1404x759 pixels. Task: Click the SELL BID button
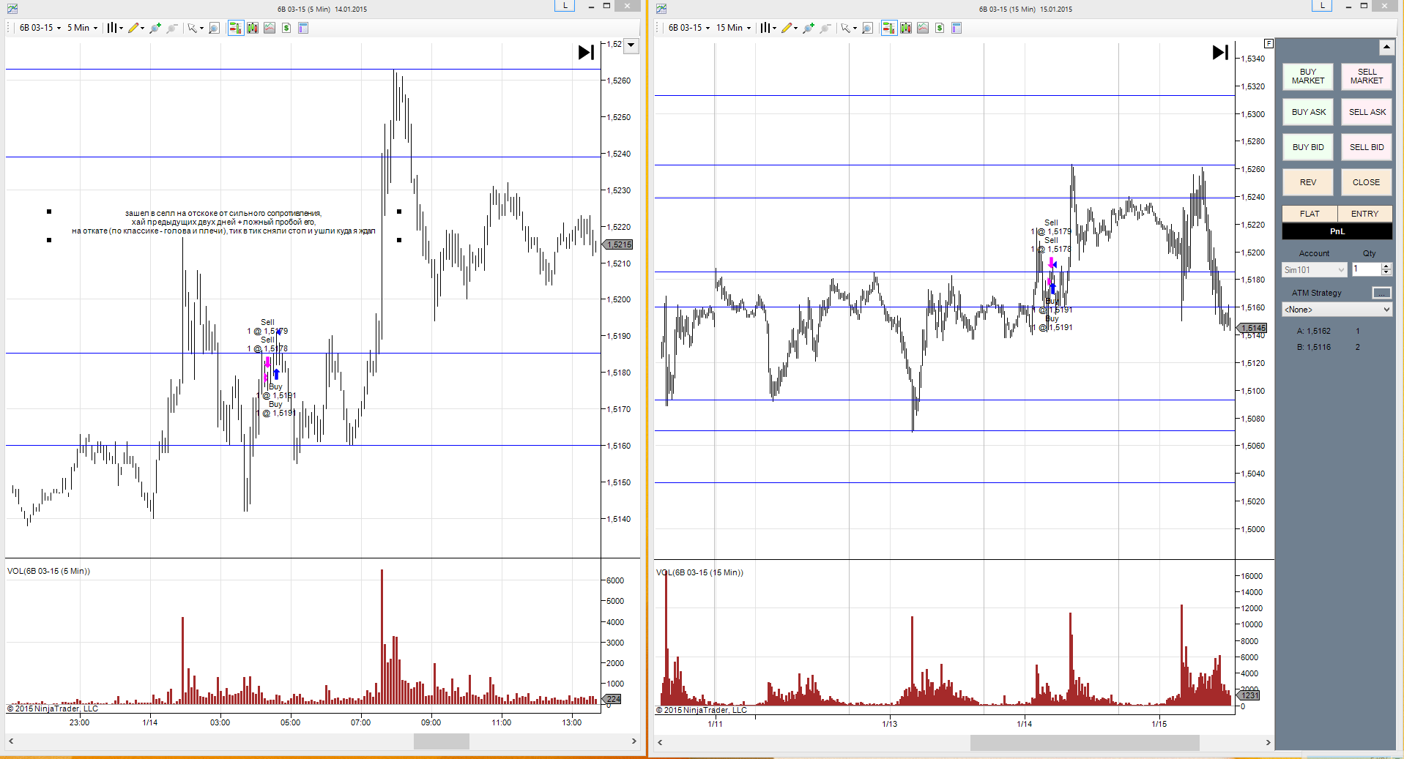point(1367,147)
